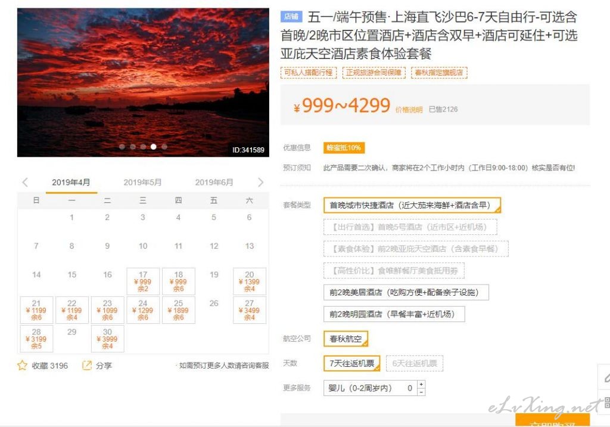Pick April 21 priced ¥1199
Screen dimensions: 610x427
[x=36, y=310]
